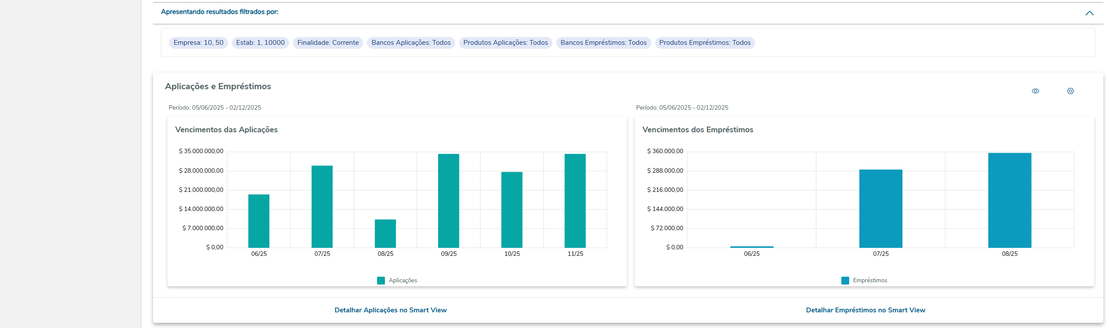Toggle visibility with the eye icon
The height and width of the screenshot is (328, 1109).
click(1035, 91)
